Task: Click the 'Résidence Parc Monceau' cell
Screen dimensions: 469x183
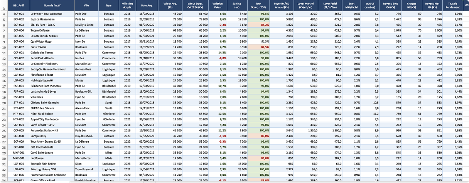Action: (x=52, y=86)
